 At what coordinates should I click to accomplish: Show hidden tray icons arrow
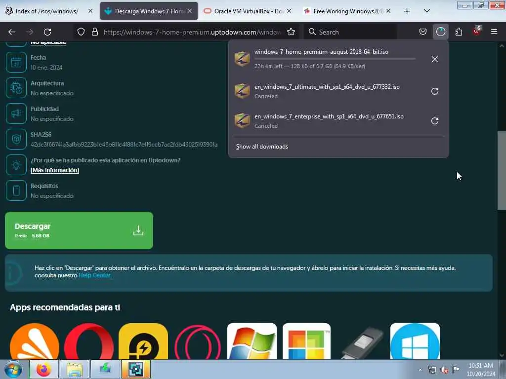pyautogui.click(x=420, y=370)
